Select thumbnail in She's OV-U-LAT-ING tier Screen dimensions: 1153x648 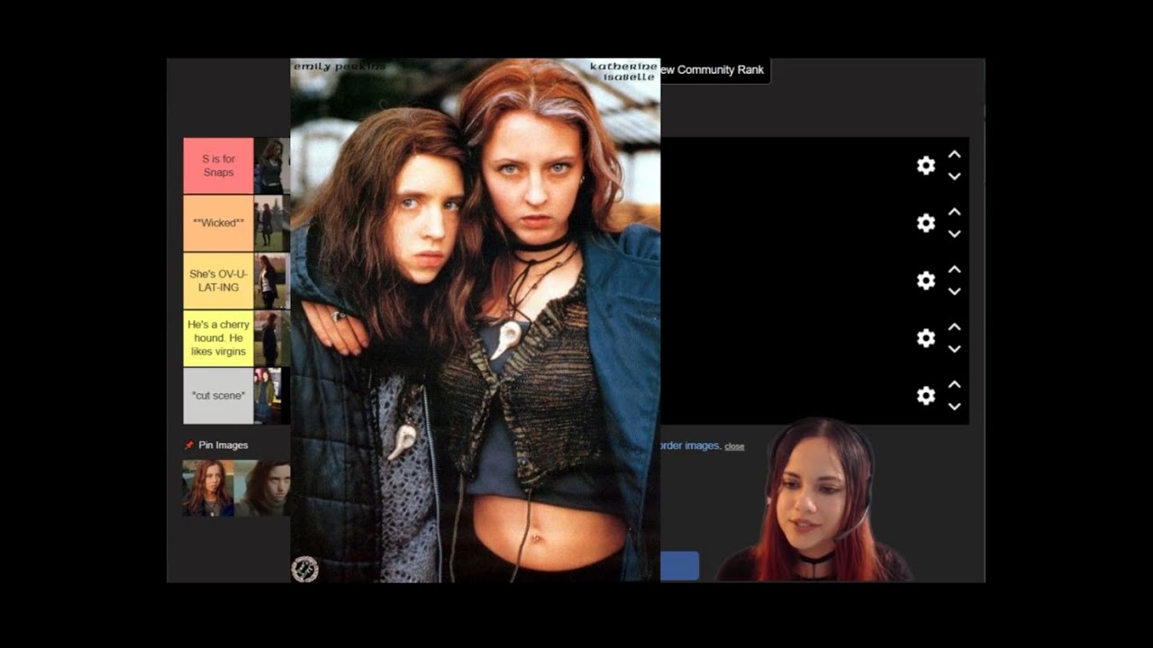click(272, 281)
